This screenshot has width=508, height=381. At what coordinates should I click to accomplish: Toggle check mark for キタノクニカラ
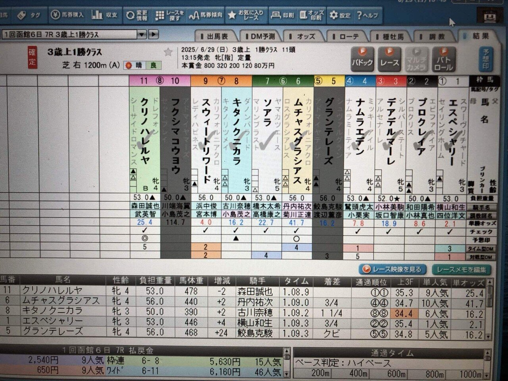point(236,231)
